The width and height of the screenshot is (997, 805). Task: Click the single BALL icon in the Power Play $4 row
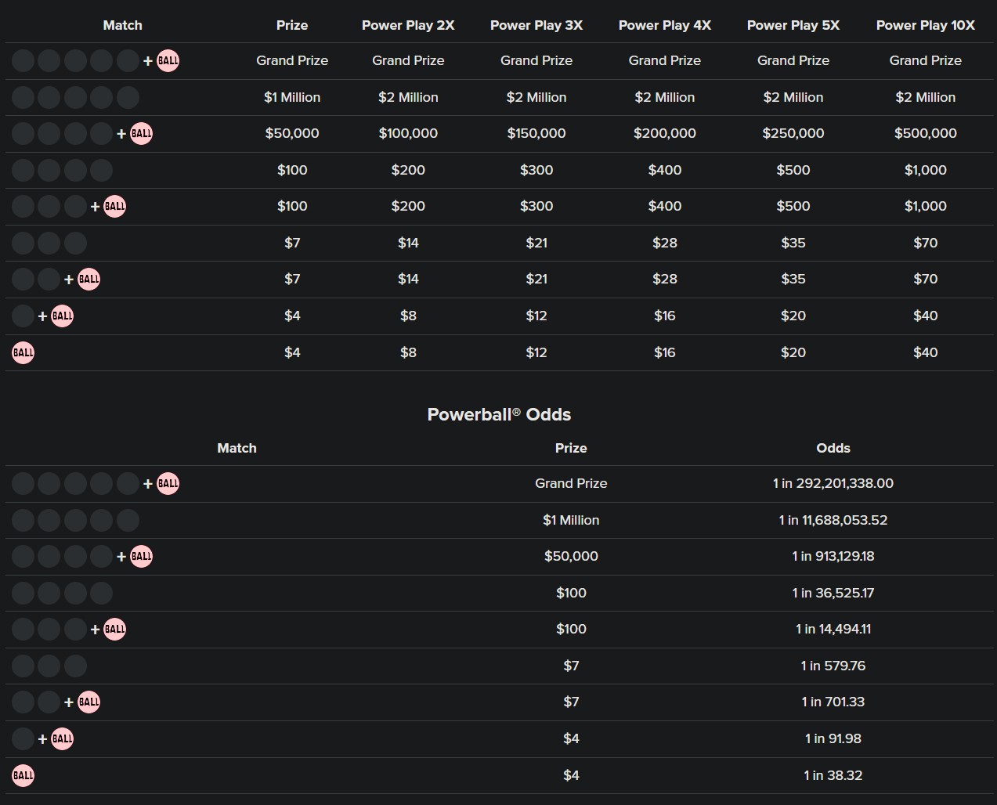[23, 352]
